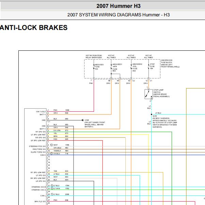Click the "G105" ground point symbol
The width and height of the screenshot is (205, 205).
pos(83,120)
